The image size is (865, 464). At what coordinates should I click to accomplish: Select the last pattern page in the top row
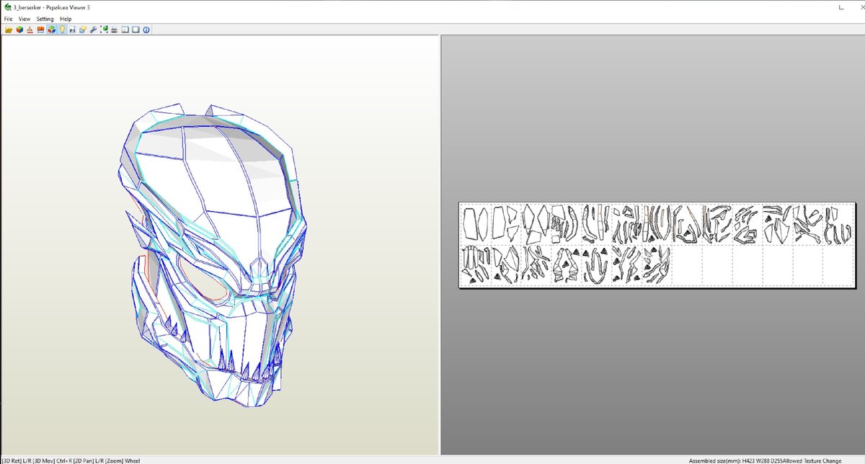coord(838,224)
